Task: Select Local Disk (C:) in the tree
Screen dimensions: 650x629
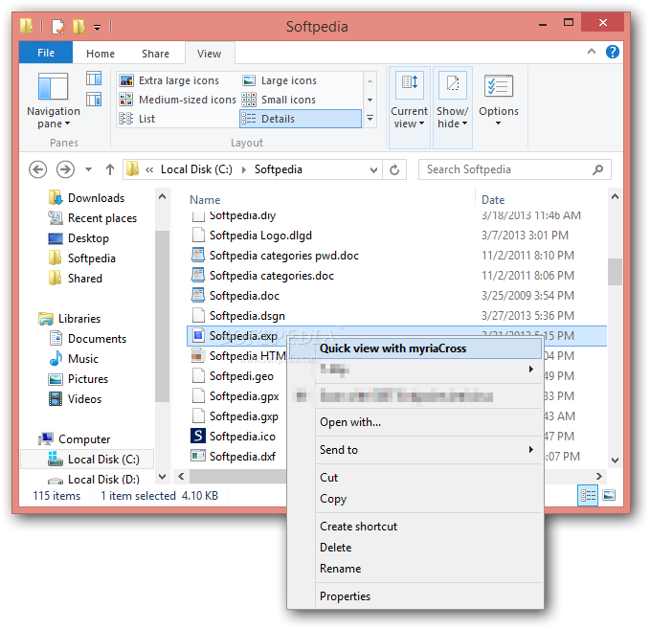Action: pos(87,459)
